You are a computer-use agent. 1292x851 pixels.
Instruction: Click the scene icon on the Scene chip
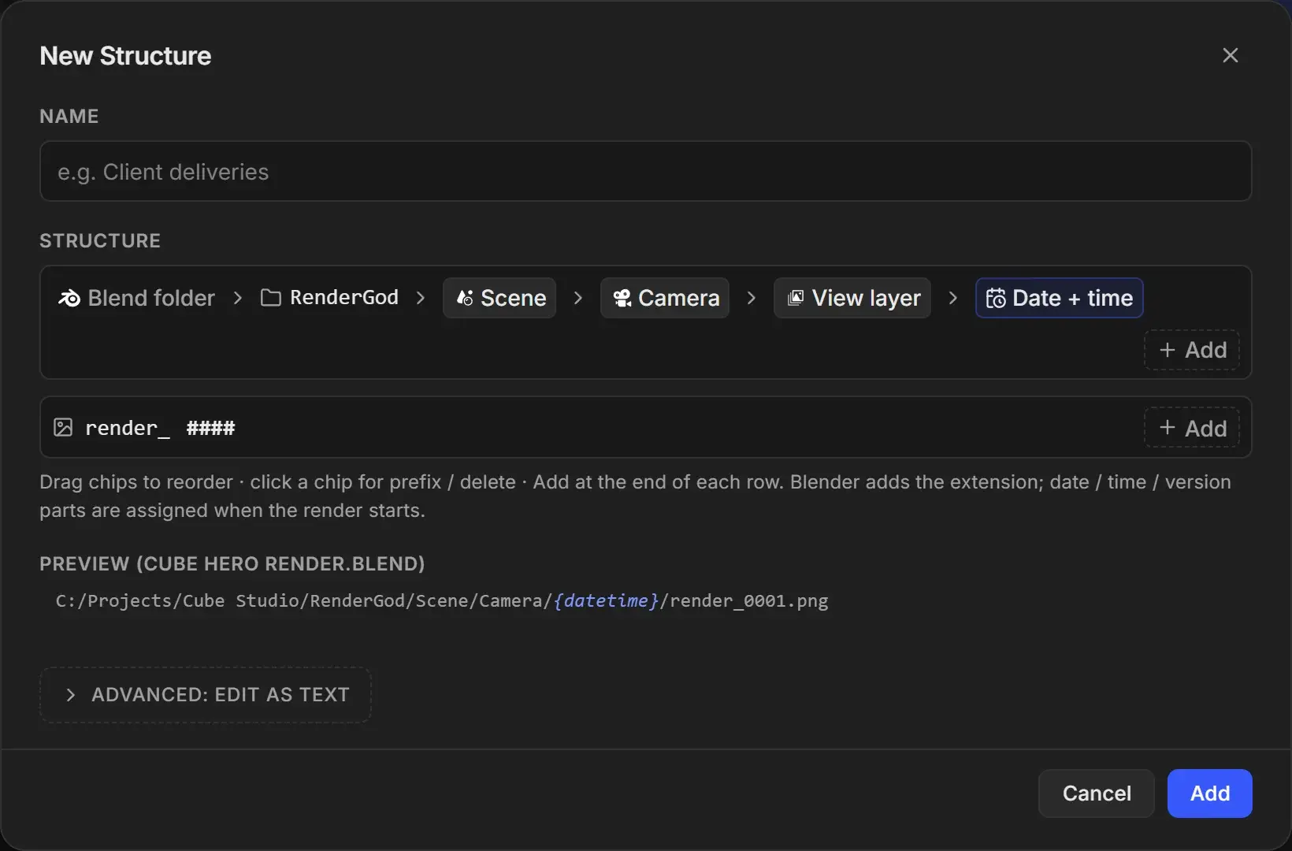[x=465, y=298]
